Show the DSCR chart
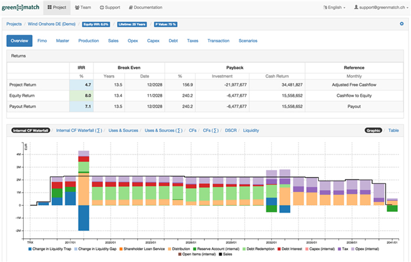This screenshot has height=262, width=411. tap(228, 131)
